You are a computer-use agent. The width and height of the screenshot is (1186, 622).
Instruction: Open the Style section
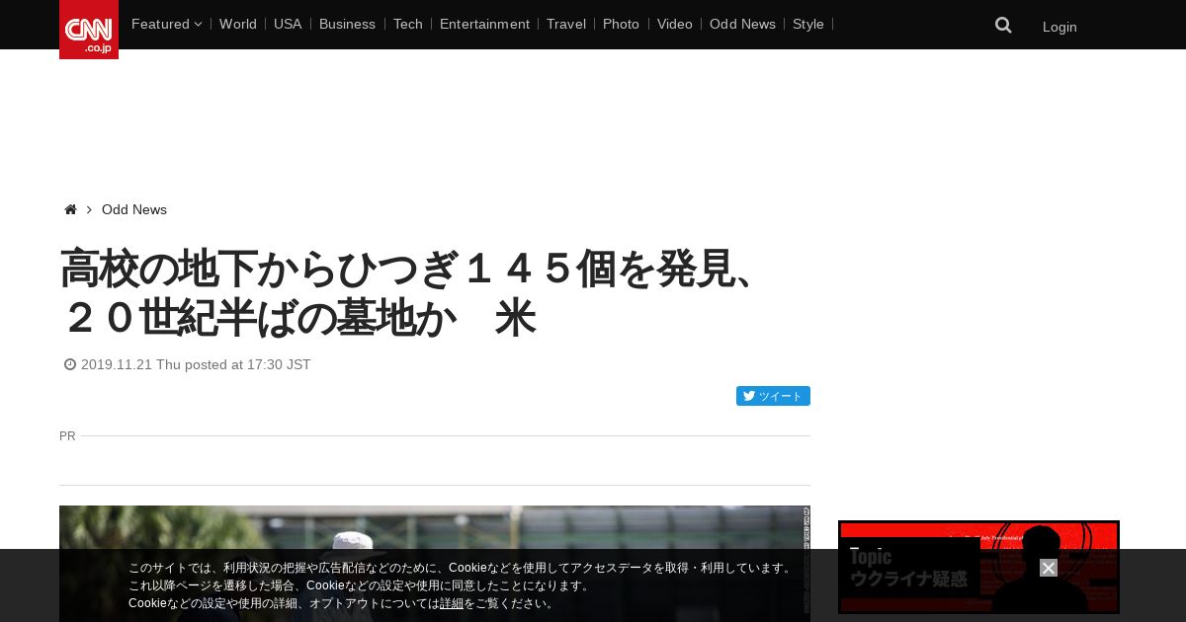808,24
